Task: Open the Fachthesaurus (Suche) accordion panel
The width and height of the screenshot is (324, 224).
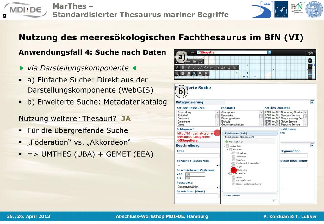Action: pyautogui.click(x=250, y=133)
